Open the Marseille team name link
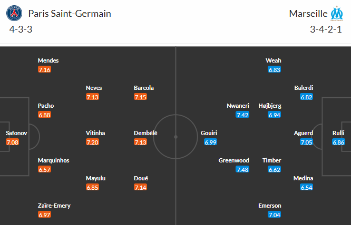The width and height of the screenshot is (351, 225). pyautogui.click(x=307, y=14)
